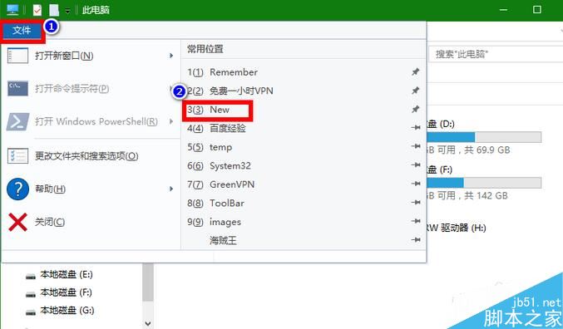This screenshot has width=563, height=329.
Task: Click the navigation pane scrollbar thumb
Action: tap(148, 282)
